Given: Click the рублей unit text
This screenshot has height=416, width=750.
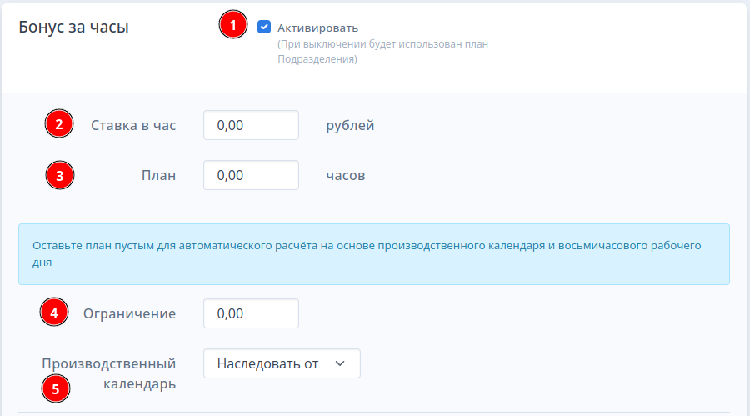Looking at the screenshot, I should pyautogui.click(x=350, y=125).
